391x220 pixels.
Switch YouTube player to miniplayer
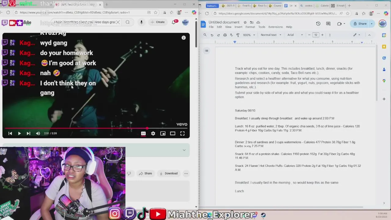click(163, 134)
